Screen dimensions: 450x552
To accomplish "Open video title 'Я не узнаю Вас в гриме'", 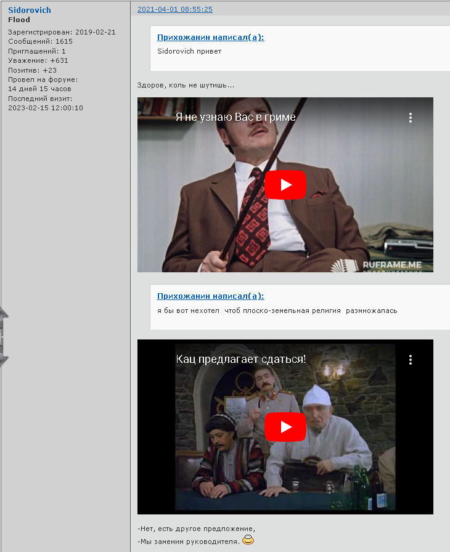I will 235,117.
